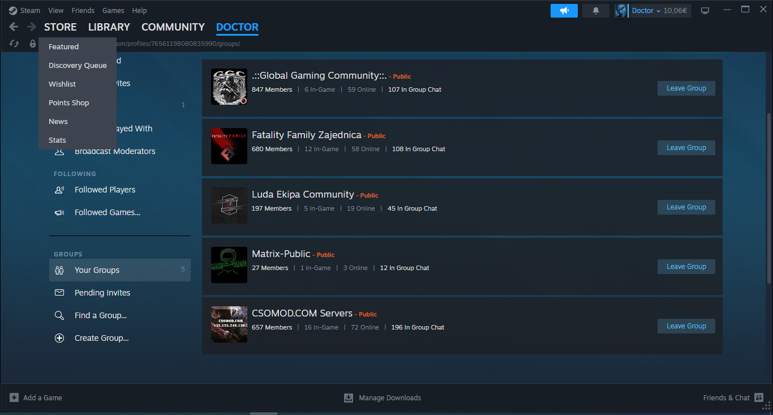Leave the Matrix-Public group
This screenshot has height=415, width=773.
686,267
